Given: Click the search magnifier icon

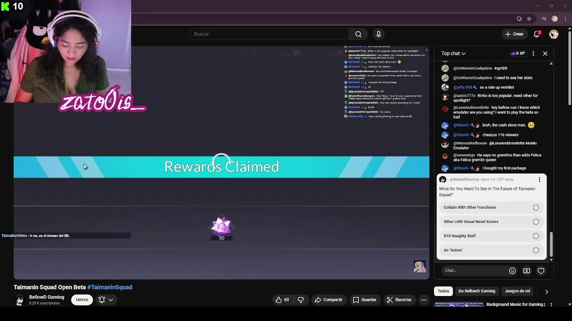Looking at the screenshot, I should [358, 34].
